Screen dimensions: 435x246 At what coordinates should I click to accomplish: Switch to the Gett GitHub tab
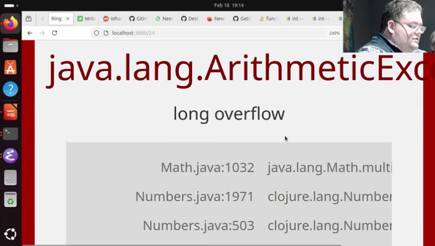click(x=242, y=18)
